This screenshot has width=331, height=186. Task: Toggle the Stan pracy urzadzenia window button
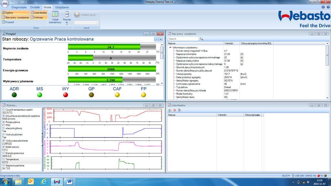click(15, 17)
